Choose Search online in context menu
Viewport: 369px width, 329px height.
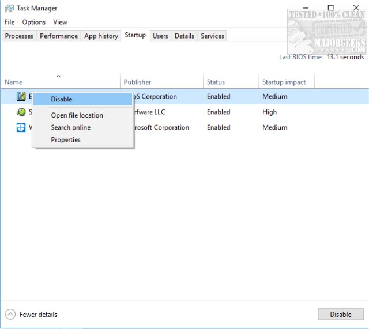82,127
